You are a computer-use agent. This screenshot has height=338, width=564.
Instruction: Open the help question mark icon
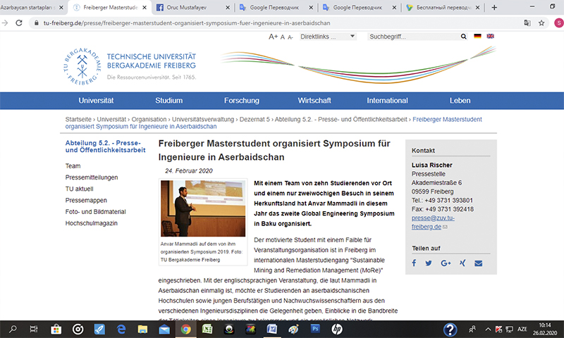pos(450,330)
